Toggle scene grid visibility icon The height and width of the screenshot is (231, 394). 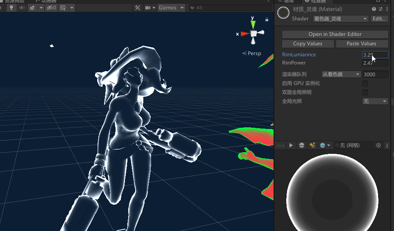point(63,8)
